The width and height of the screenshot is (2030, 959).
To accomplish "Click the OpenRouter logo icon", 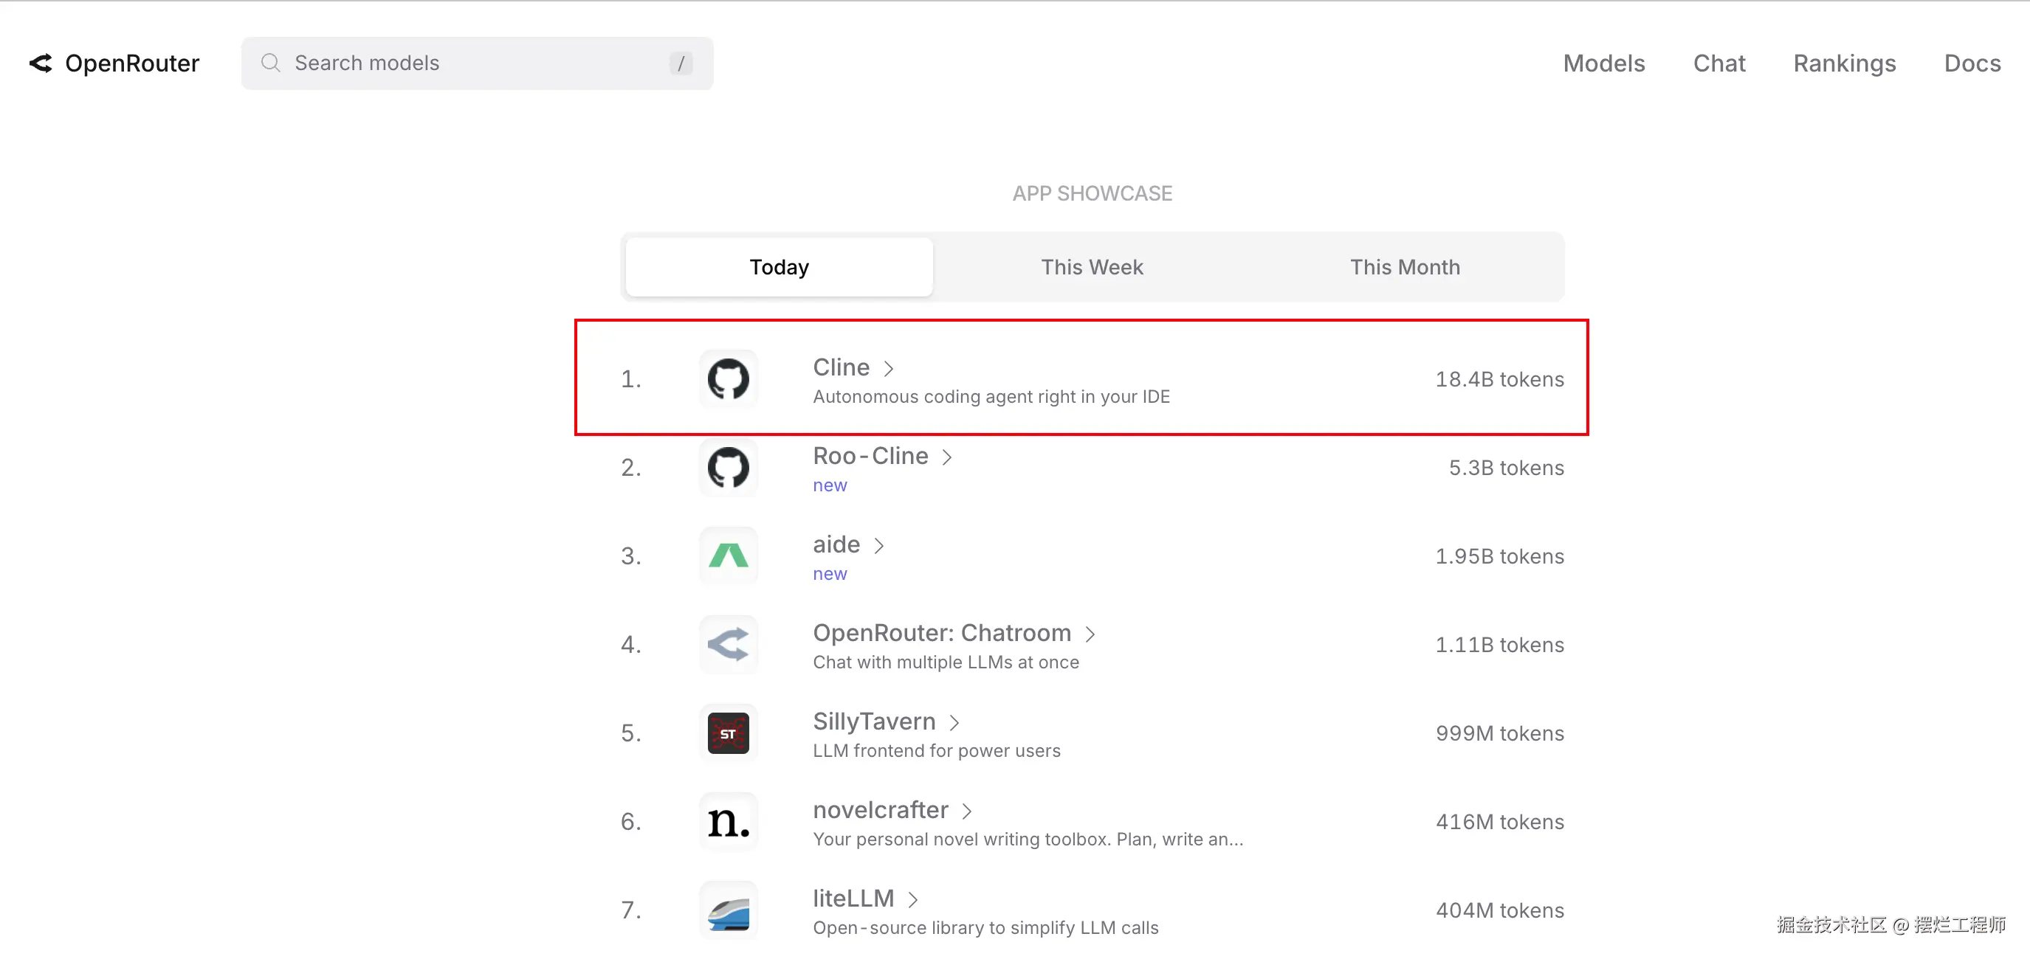I will click(x=41, y=63).
